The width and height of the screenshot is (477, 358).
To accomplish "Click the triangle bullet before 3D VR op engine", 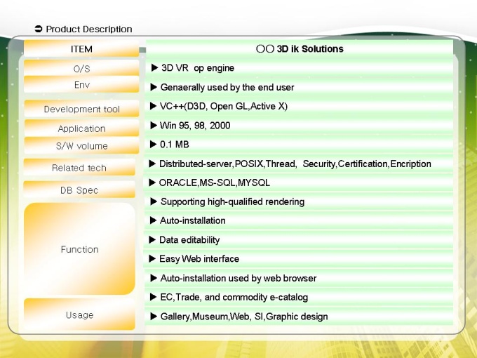I will point(155,68).
